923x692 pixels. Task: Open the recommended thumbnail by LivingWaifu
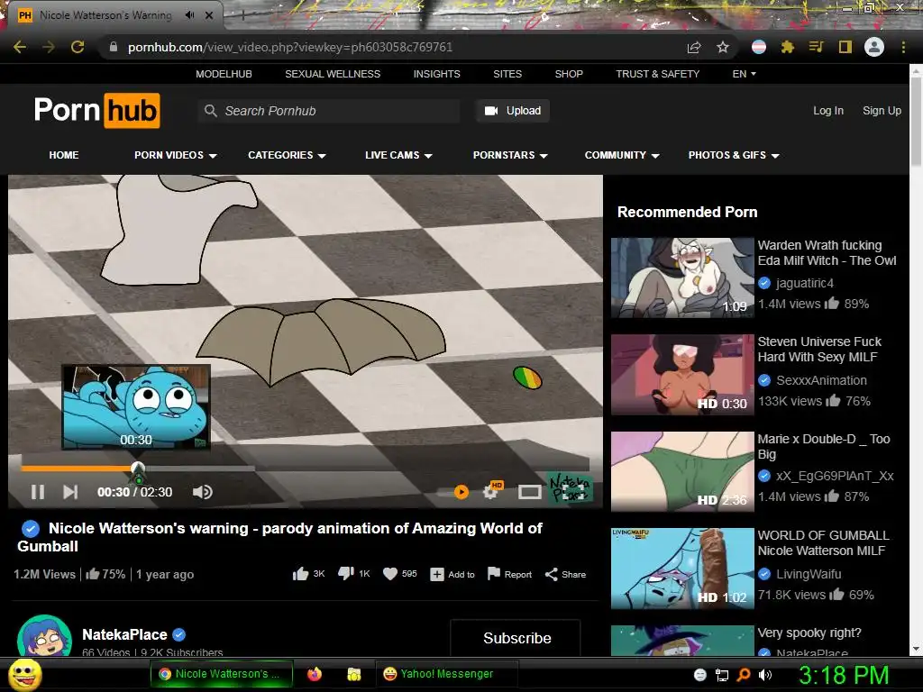click(682, 568)
